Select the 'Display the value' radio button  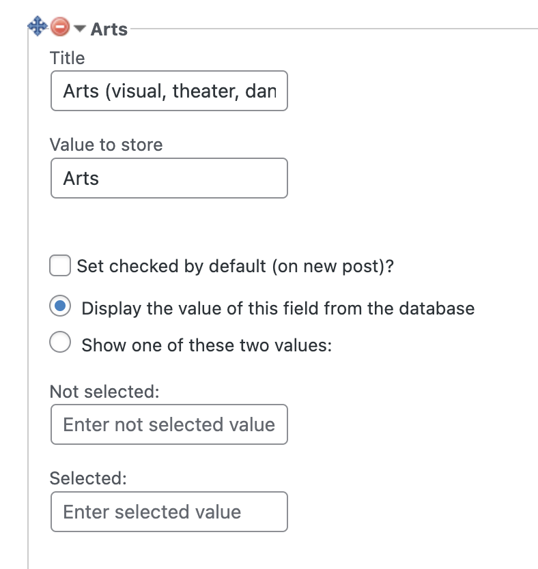coord(60,306)
